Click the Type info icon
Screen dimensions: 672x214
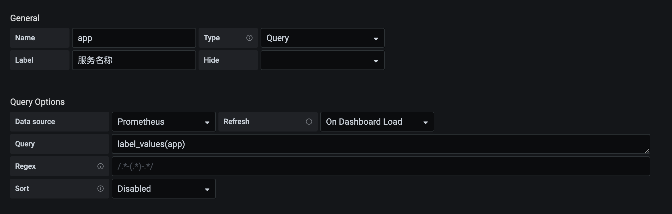pyautogui.click(x=249, y=38)
